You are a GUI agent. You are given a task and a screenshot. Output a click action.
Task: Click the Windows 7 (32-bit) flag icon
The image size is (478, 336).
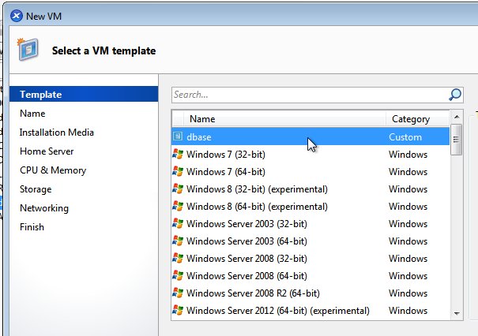178,154
